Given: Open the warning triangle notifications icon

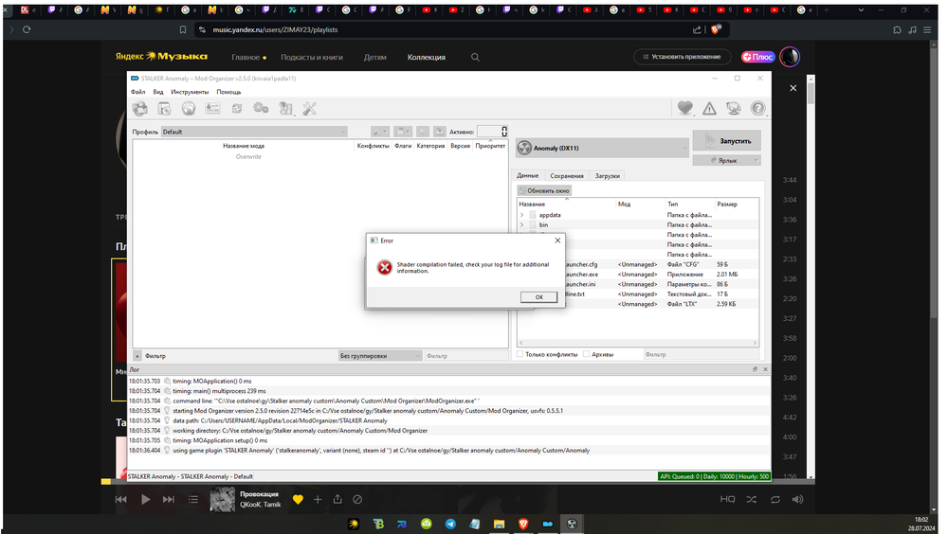Looking at the screenshot, I should [709, 109].
